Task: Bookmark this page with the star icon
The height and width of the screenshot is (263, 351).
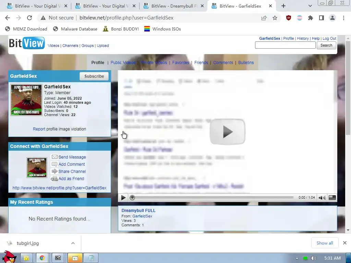Action: tap(275, 18)
